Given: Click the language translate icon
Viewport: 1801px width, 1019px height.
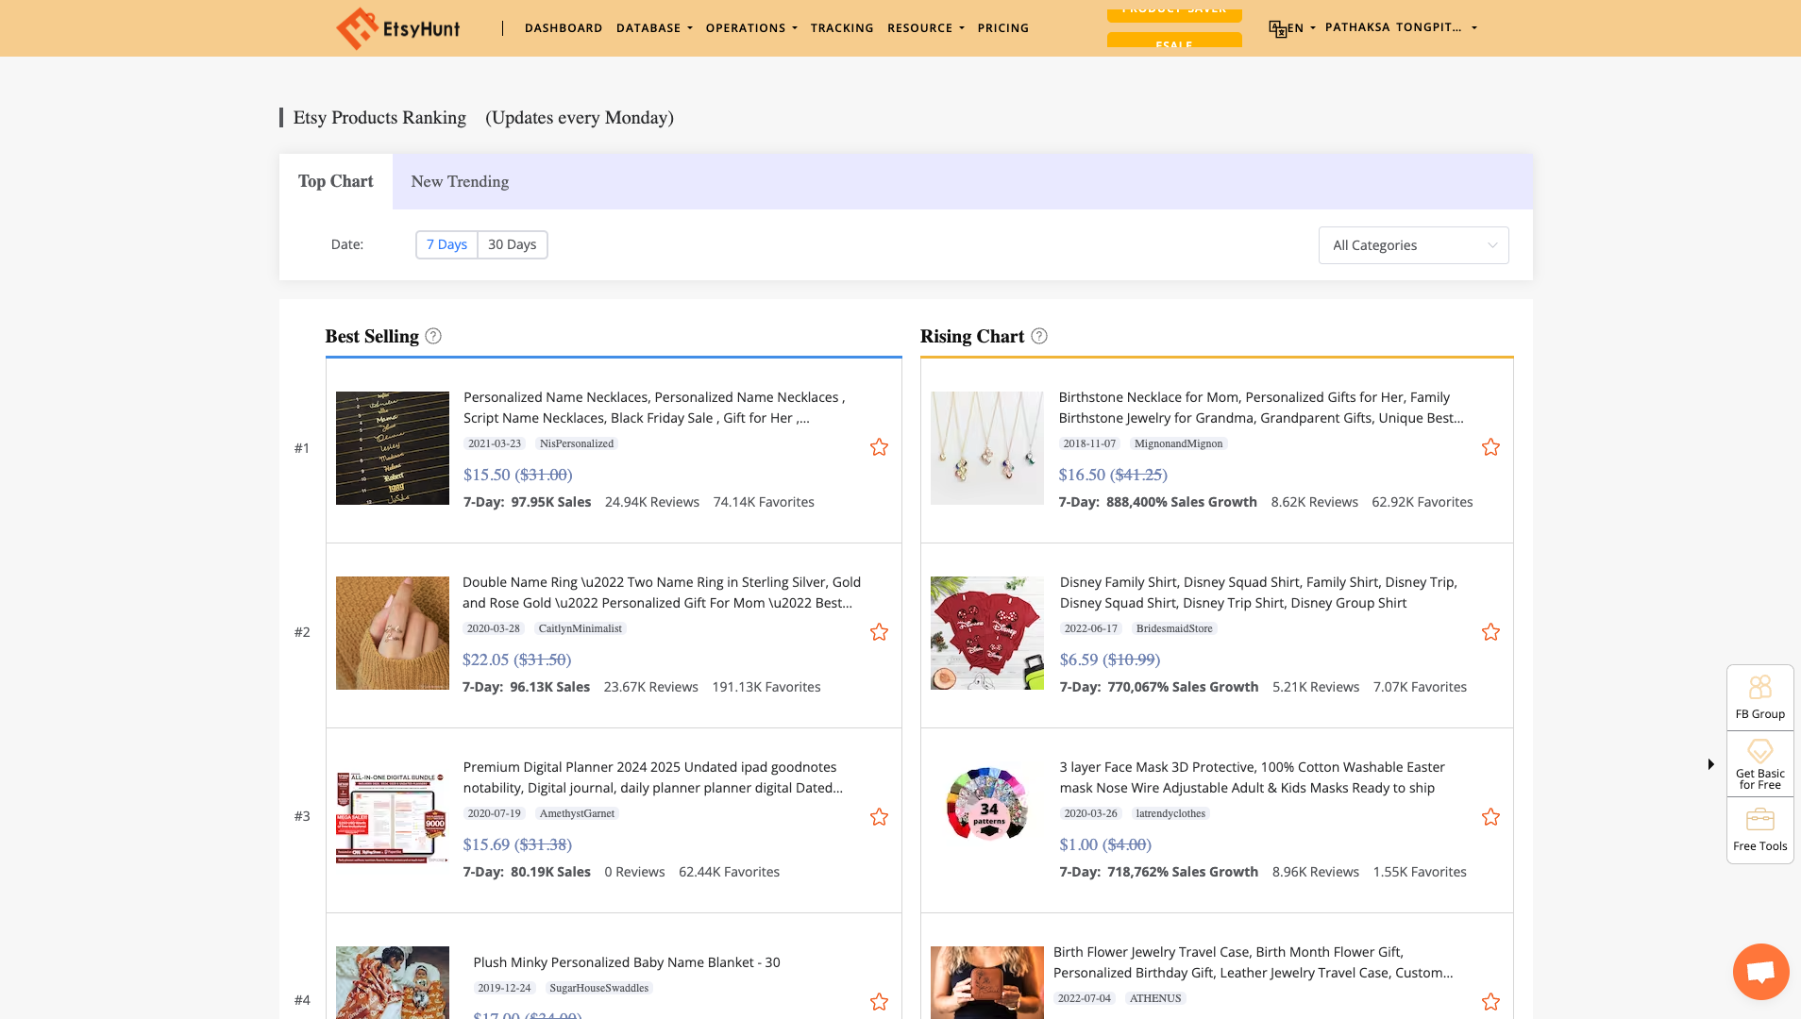Looking at the screenshot, I should (x=1277, y=28).
